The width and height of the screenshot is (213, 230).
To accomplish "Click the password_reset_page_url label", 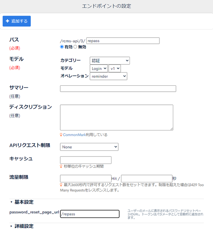I will pos(34,212).
